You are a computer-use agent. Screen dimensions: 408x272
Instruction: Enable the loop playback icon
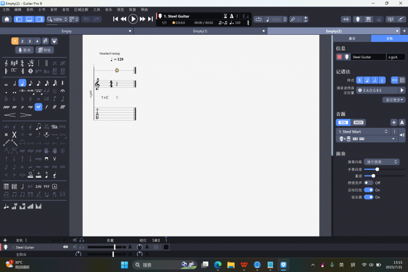[258, 19]
